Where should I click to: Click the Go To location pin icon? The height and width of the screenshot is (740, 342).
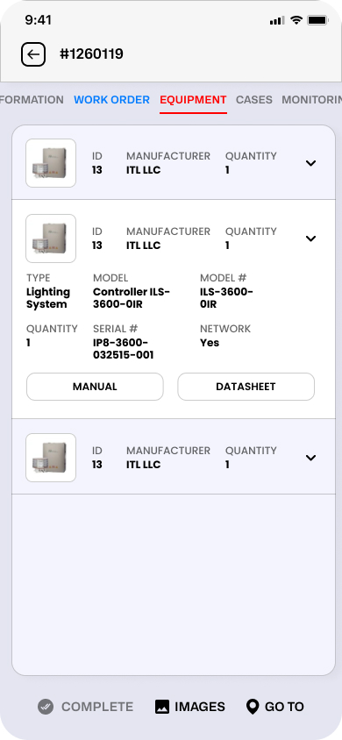[x=253, y=707]
